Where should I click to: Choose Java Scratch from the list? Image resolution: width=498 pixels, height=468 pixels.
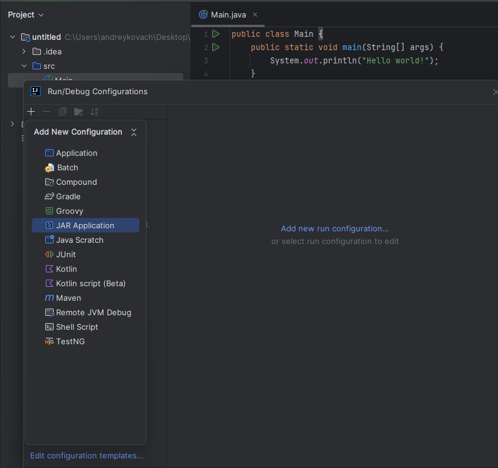[86, 240]
